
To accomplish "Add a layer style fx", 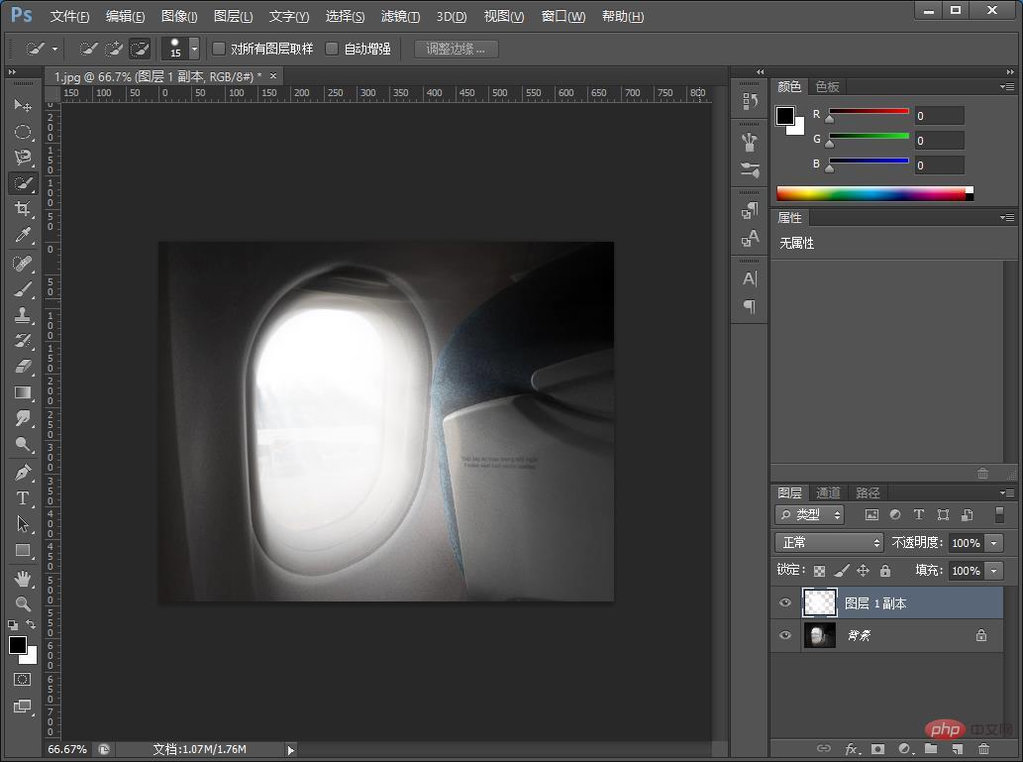I will pyautogui.click(x=852, y=748).
